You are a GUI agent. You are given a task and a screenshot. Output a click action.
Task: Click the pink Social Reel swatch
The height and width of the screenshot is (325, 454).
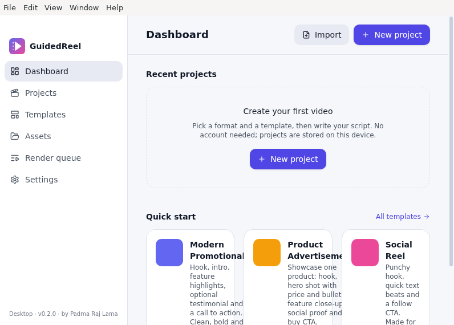pos(365,253)
